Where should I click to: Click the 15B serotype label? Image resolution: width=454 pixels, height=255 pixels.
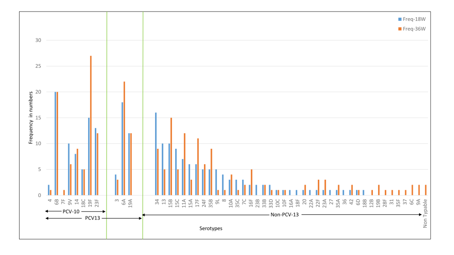pos(170,203)
